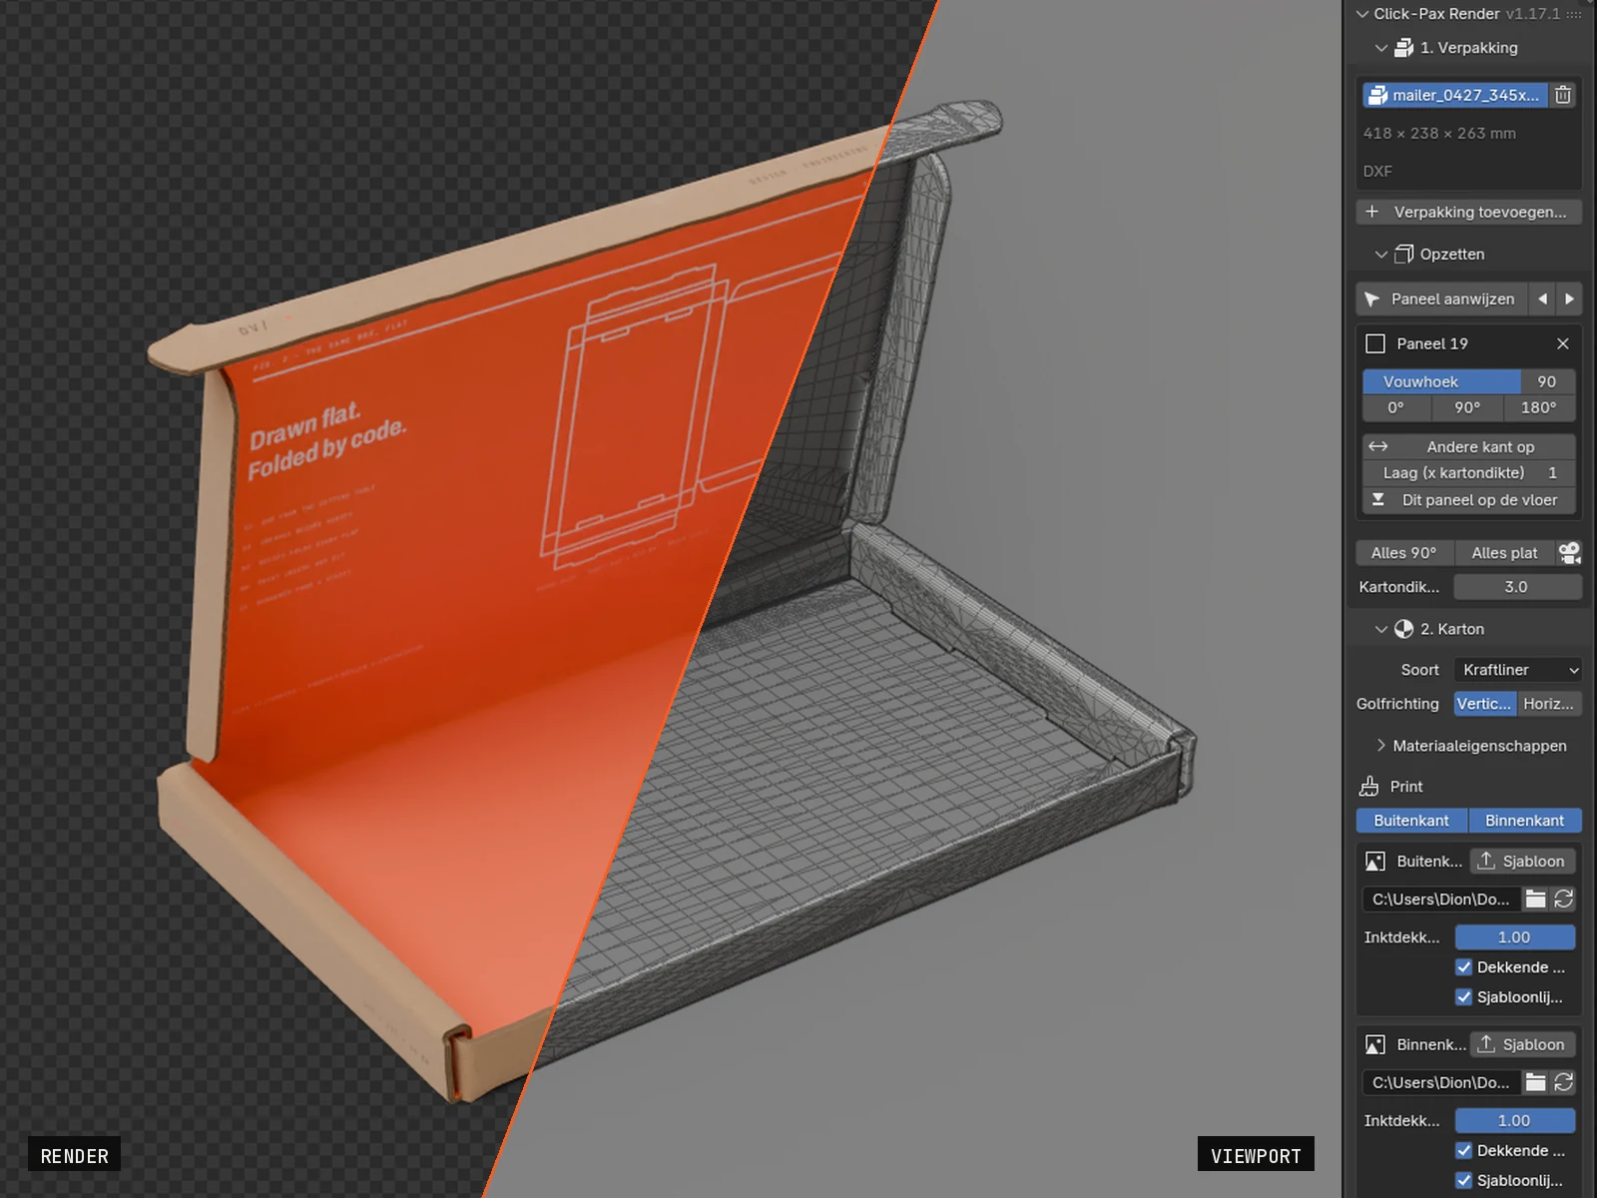Toggle Dekkende option under Buitenkant

point(1463,967)
